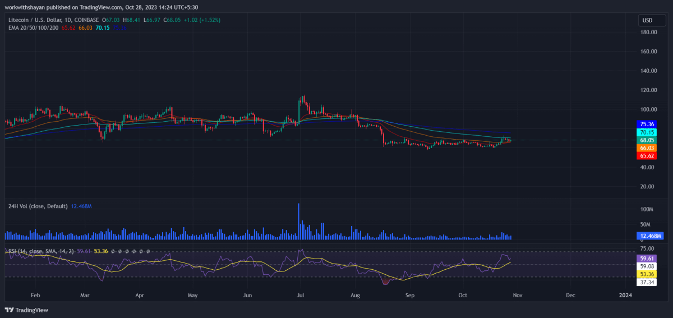Open the USD currency selector
Screen dimensions: 673x318
(647, 21)
